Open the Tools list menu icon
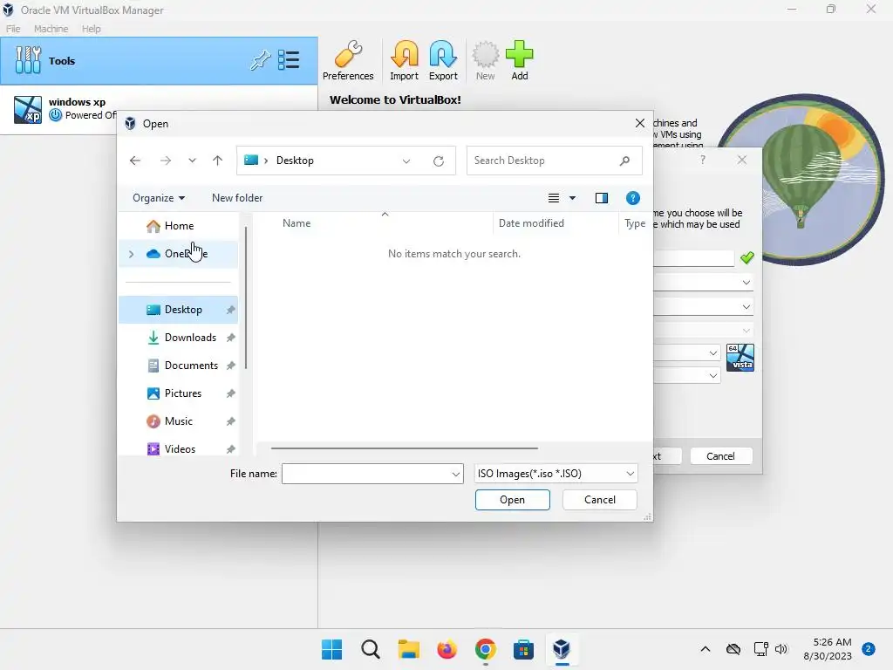 click(x=289, y=60)
